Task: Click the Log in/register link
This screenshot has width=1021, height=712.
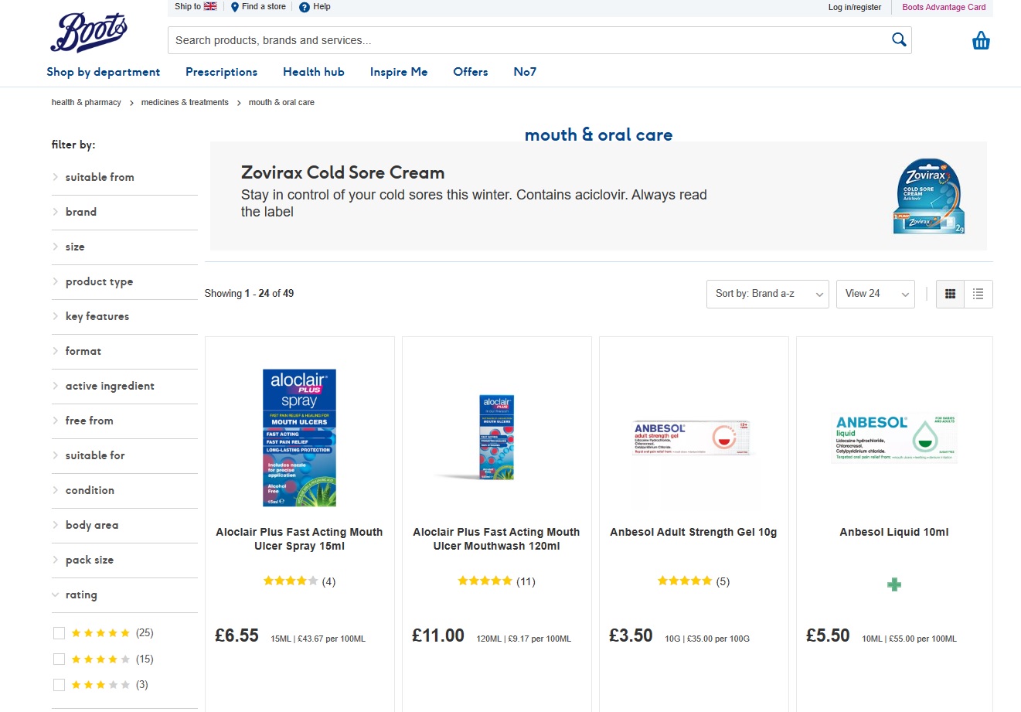Action: pos(854,7)
